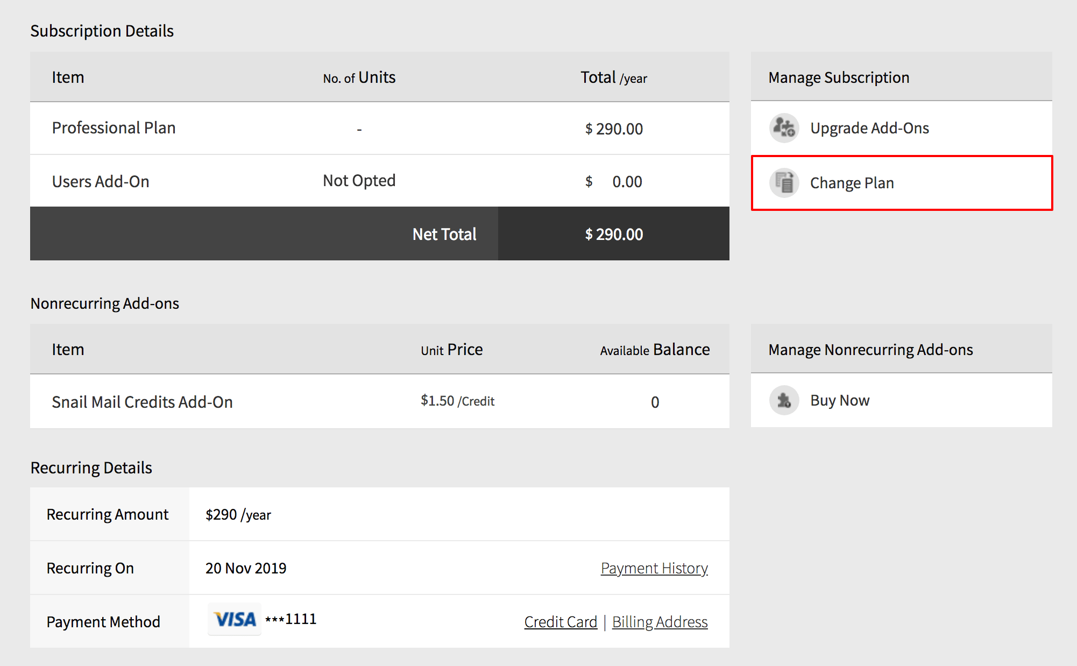The width and height of the screenshot is (1077, 666).
Task: Click the Manage Nonrecurring Add-ons header
Action: tap(870, 350)
